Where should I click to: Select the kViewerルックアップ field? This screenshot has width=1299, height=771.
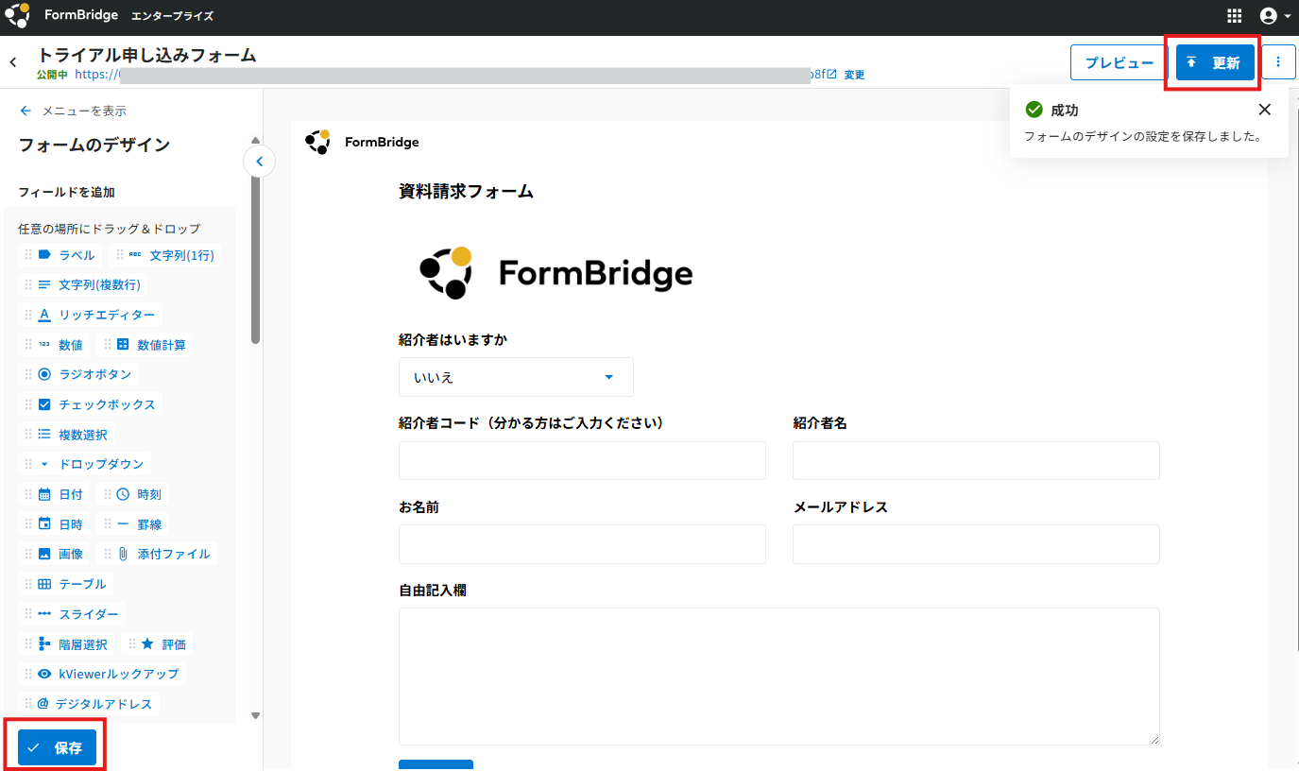(x=102, y=674)
